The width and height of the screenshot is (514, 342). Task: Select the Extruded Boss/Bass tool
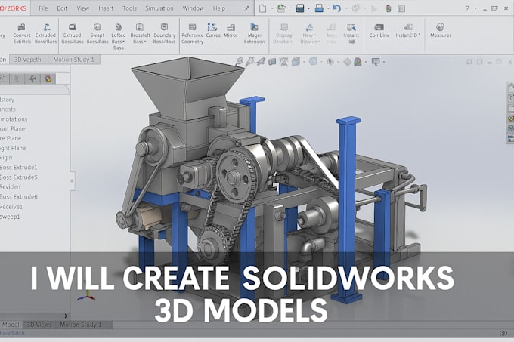45,33
